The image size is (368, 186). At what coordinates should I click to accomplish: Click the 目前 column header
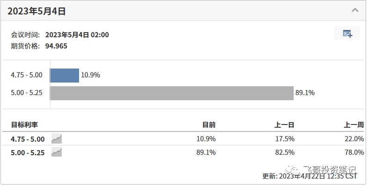click(209, 125)
